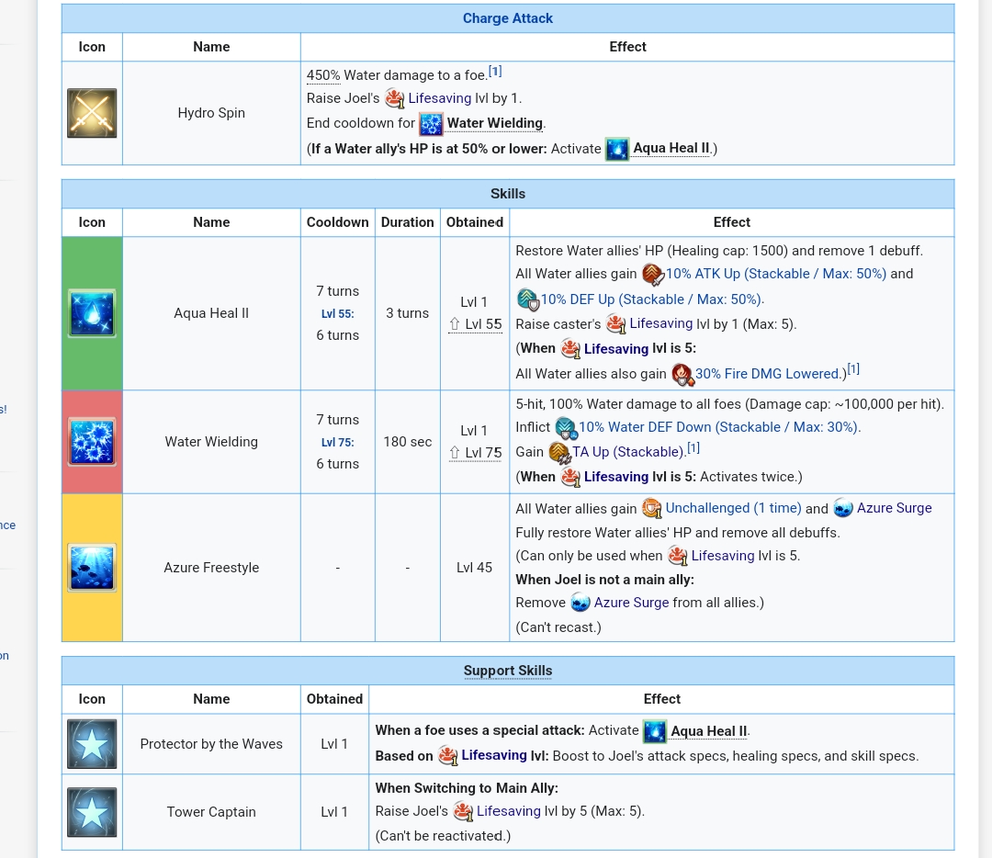Open Lifesaving link in Hydro Spin effect
Viewport: 992px width, 858px height.
click(440, 98)
